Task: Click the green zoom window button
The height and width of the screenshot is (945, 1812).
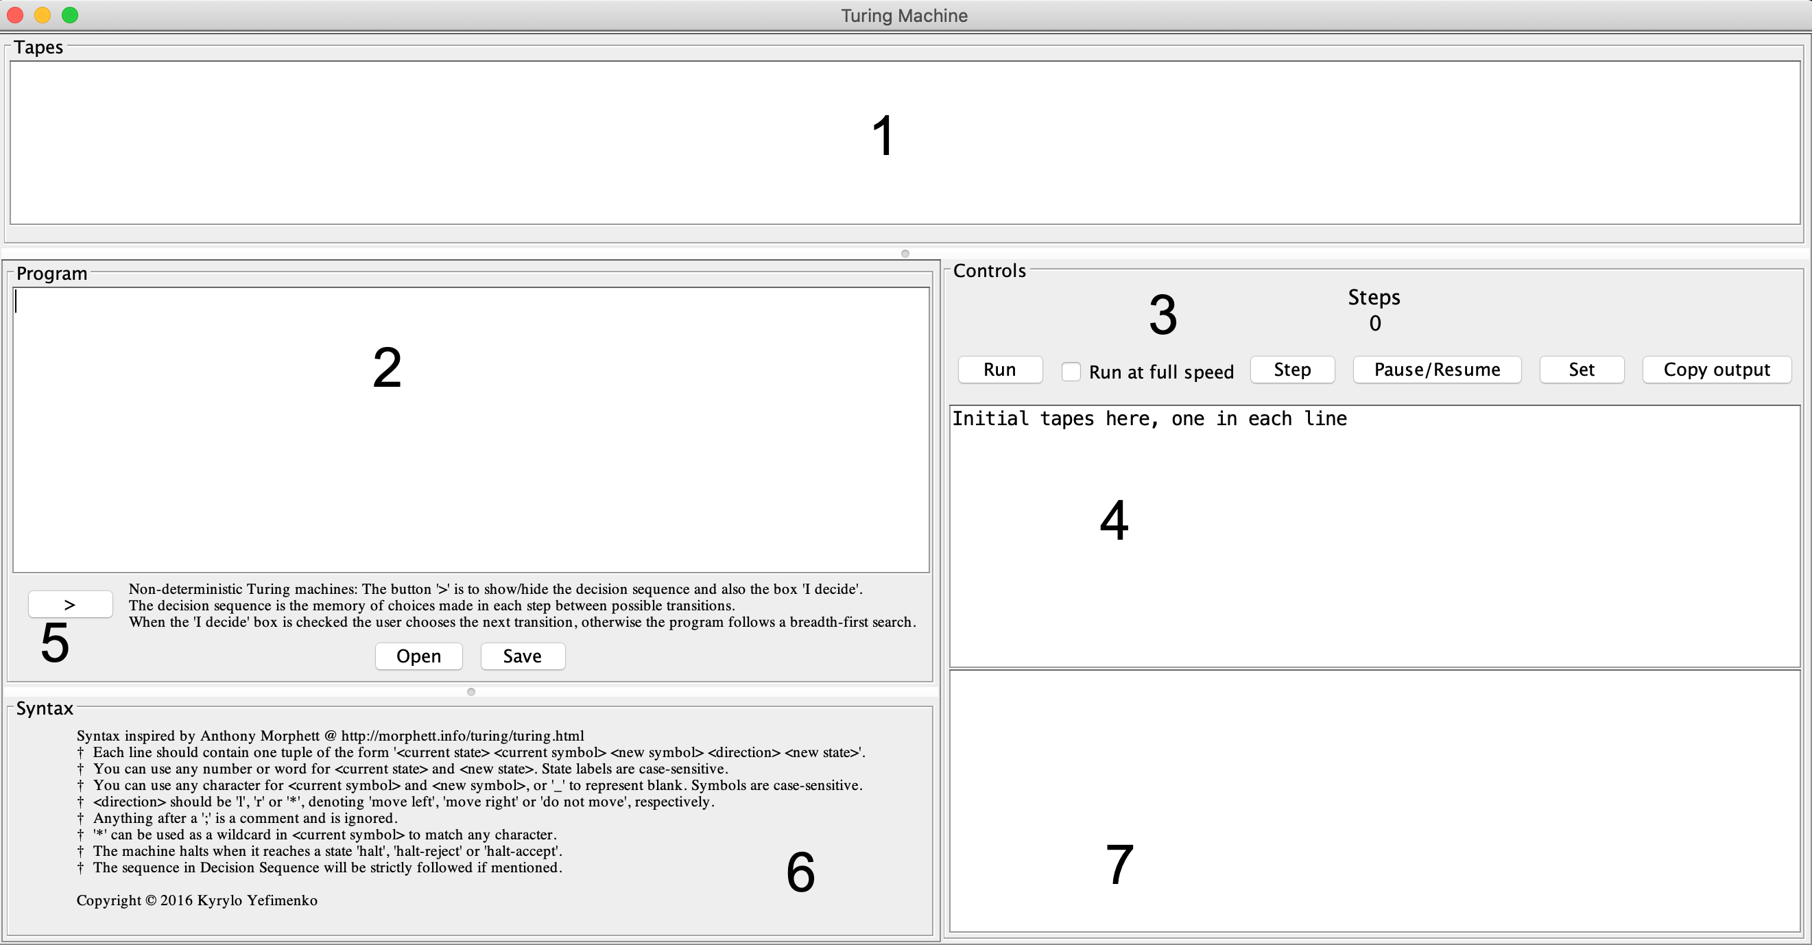Action: point(70,15)
